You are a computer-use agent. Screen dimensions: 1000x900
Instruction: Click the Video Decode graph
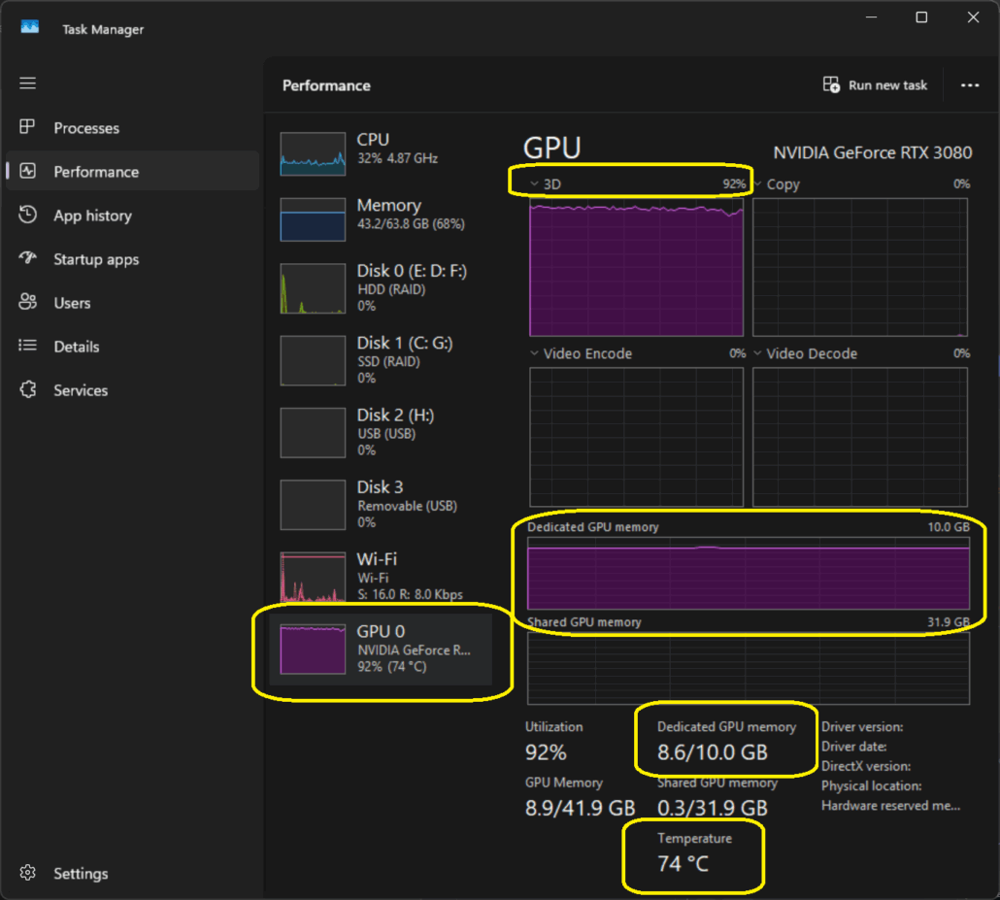(x=860, y=437)
